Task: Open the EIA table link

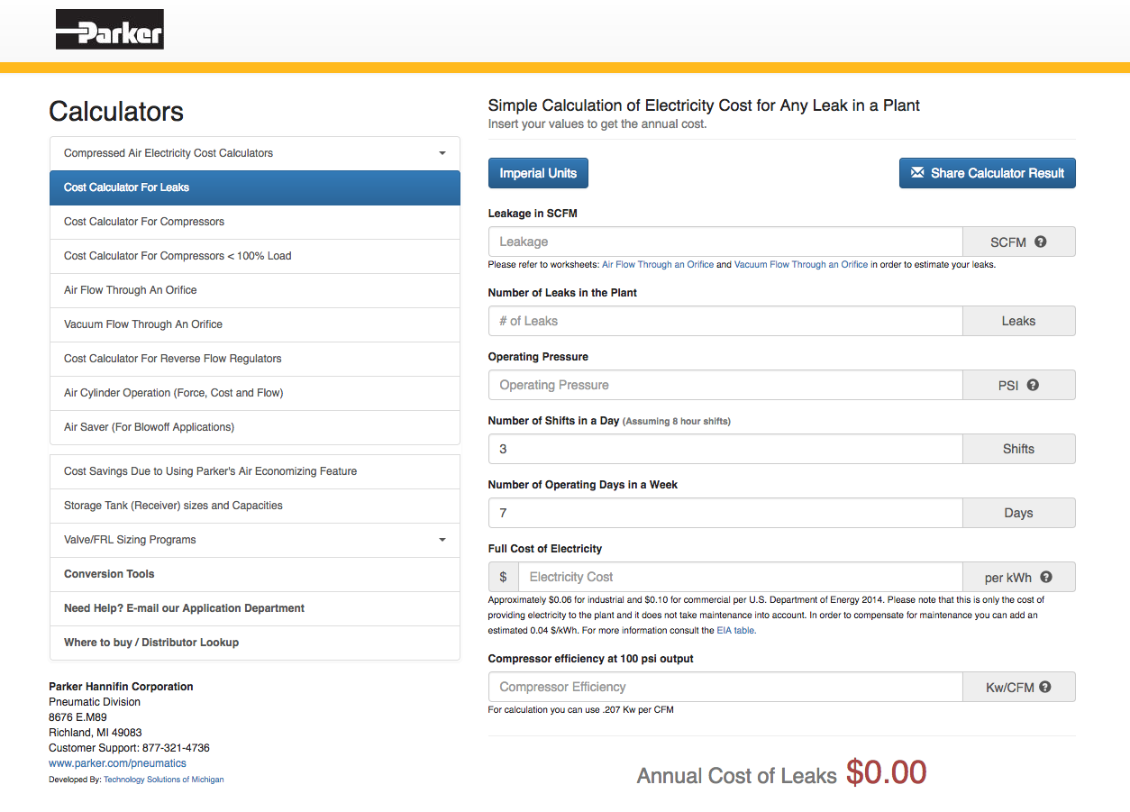Action: tap(736, 631)
